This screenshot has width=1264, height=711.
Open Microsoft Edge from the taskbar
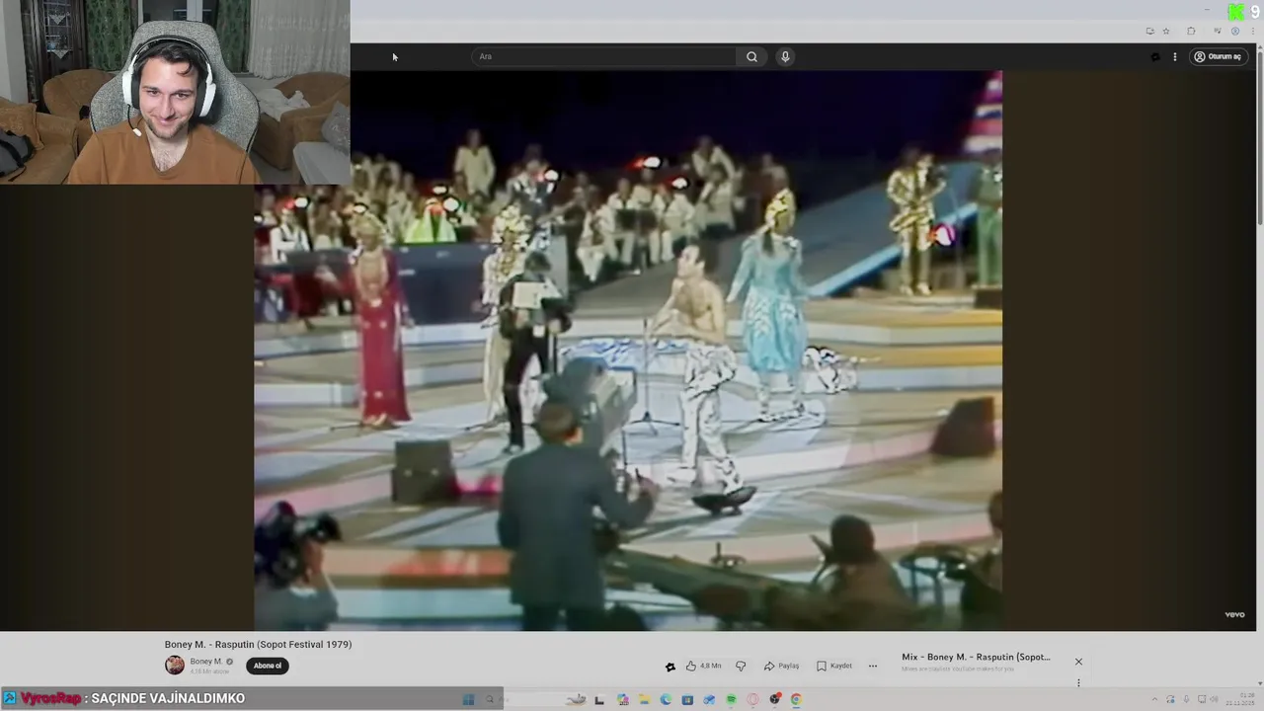pyautogui.click(x=666, y=699)
